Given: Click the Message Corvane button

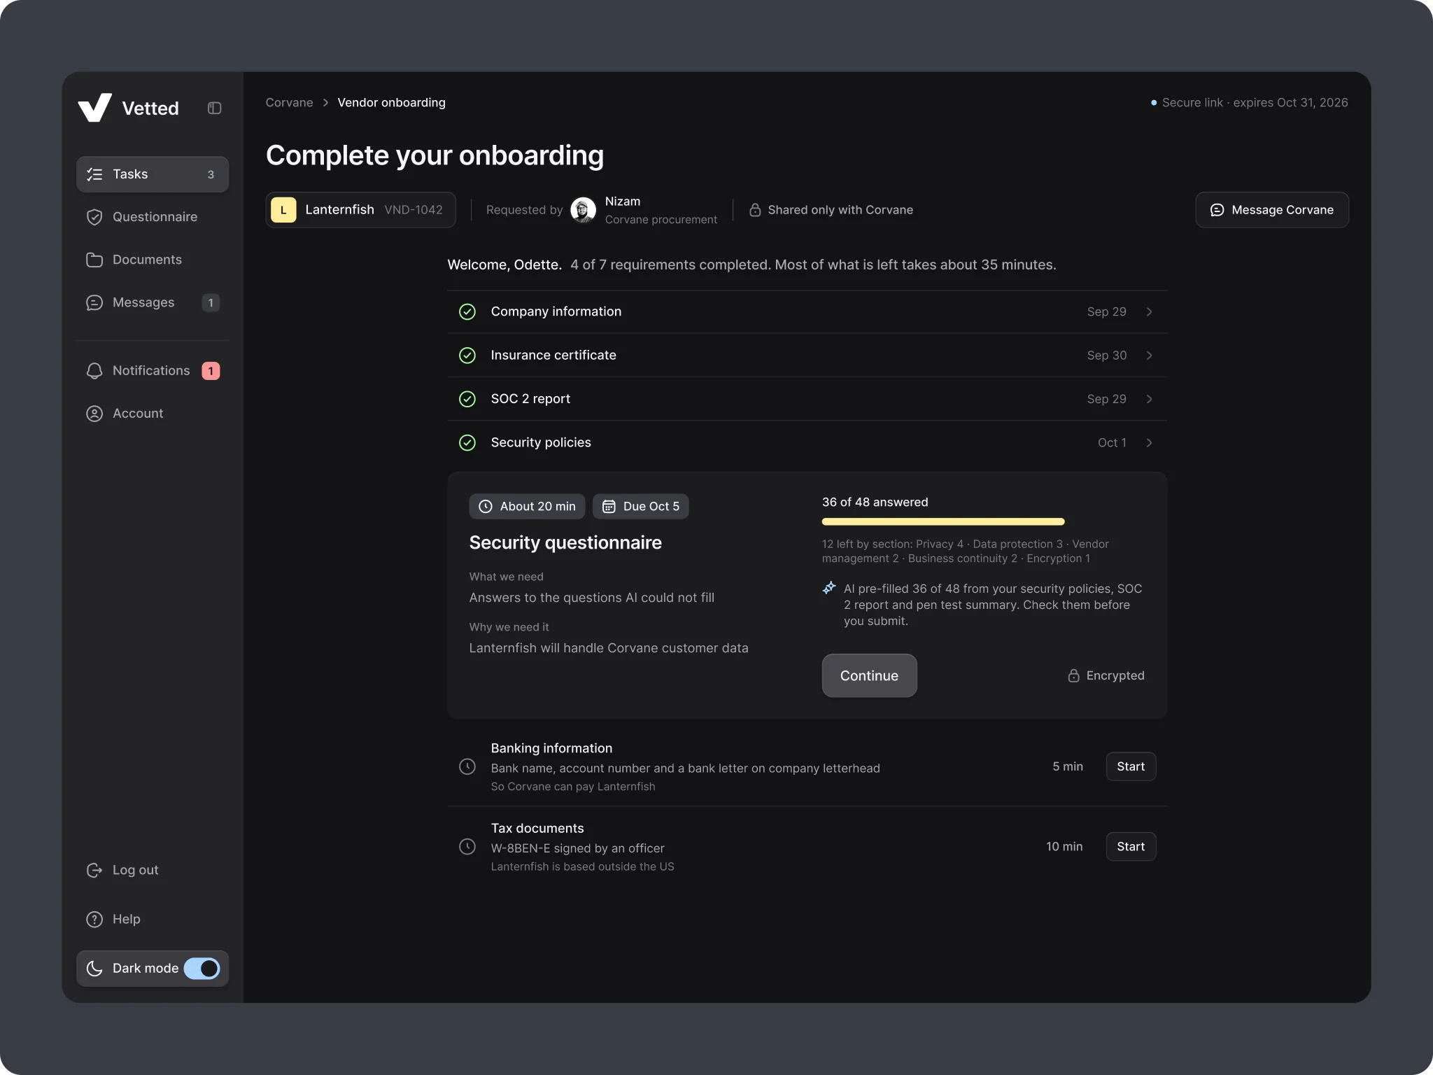Looking at the screenshot, I should (x=1272, y=210).
